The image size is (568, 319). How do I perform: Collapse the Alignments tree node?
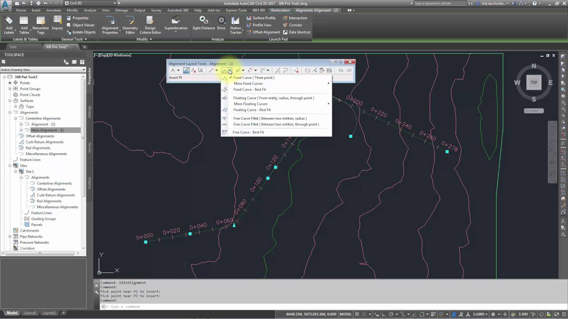(10, 113)
